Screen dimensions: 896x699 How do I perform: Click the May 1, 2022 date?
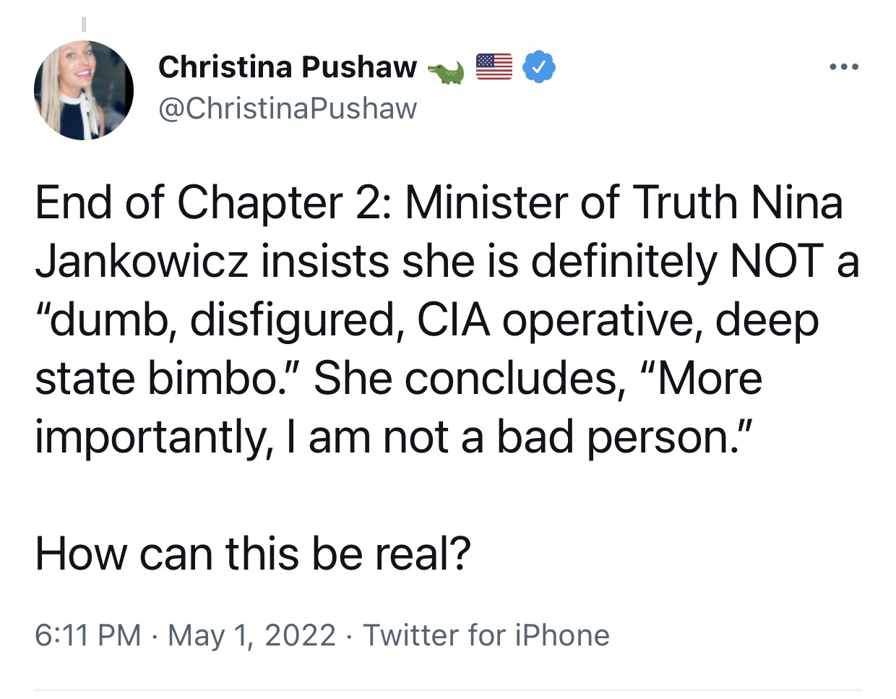(251, 635)
